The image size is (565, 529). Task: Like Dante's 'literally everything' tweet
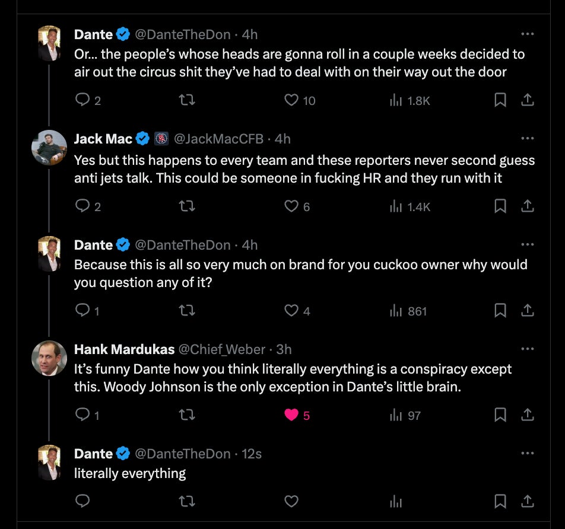[x=291, y=502]
